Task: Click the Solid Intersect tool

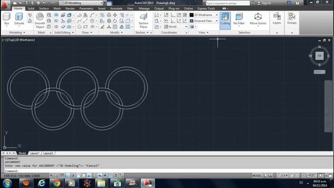Action: 56,27
